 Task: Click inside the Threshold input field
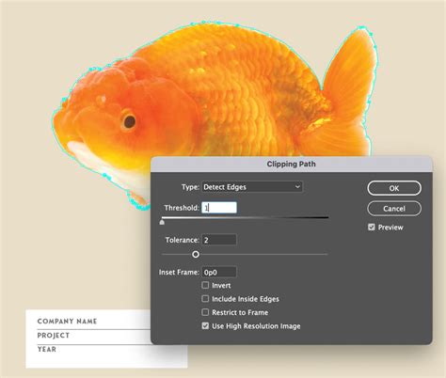pyautogui.click(x=219, y=208)
